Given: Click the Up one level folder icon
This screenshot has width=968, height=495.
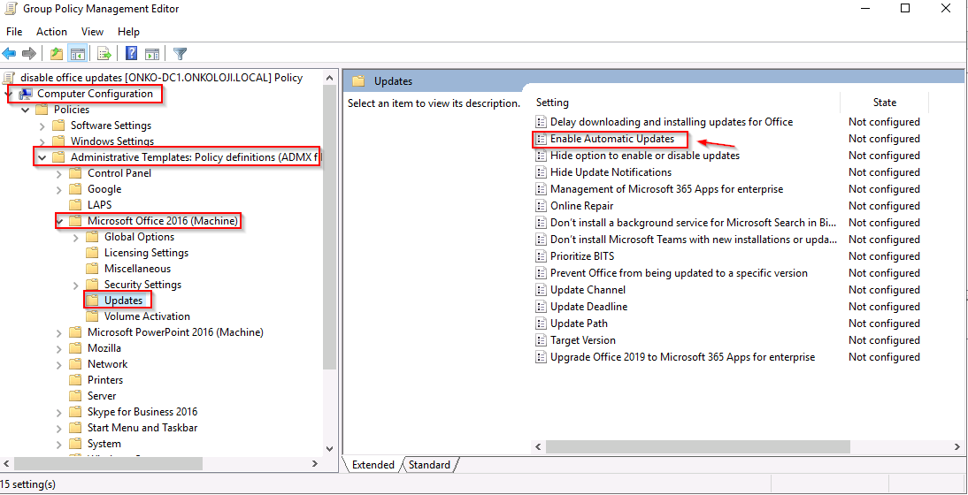Looking at the screenshot, I should 57,54.
